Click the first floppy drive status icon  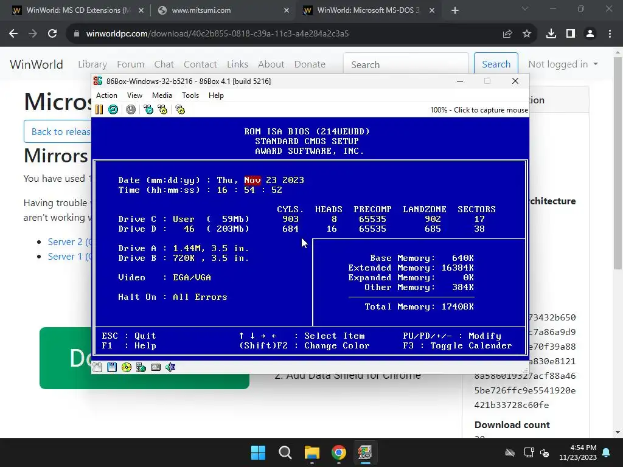(97, 367)
